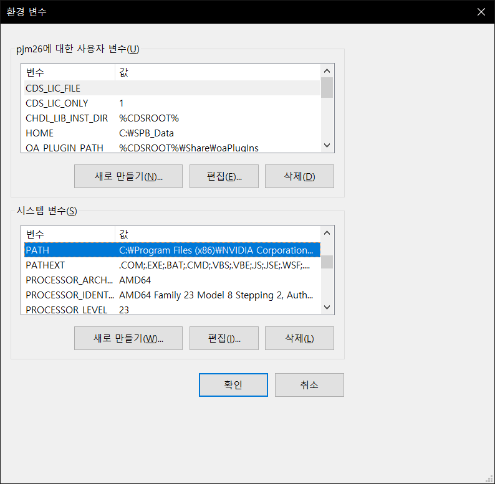Image resolution: width=495 pixels, height=484 pixels.
Task: Click scroll down arrow in system variables list
Action: pyautogui.click(x=327, y=307)
